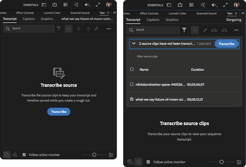Click the filter funnel icon in right panel

[x=184, y=30]
